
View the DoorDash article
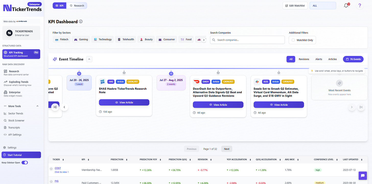(x=218, y=105)
